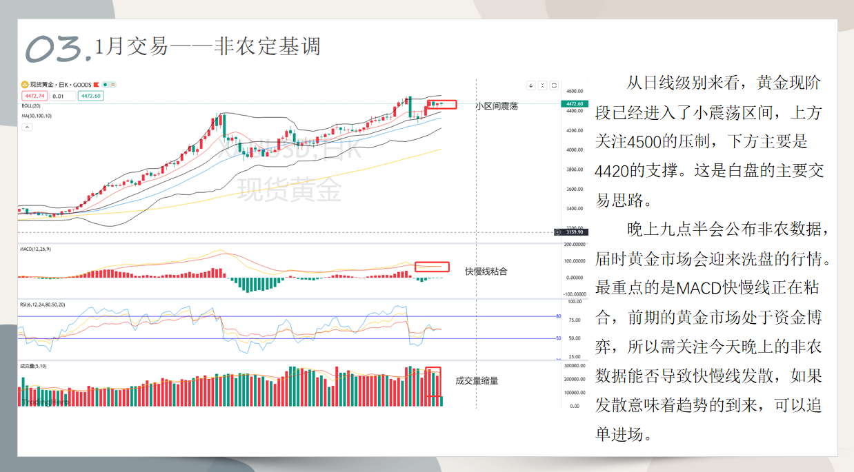Click the red flag icon beside GOODS

pos(95,84)
